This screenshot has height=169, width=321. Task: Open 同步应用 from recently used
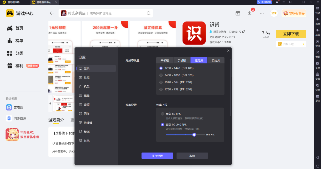click(16, 118)
